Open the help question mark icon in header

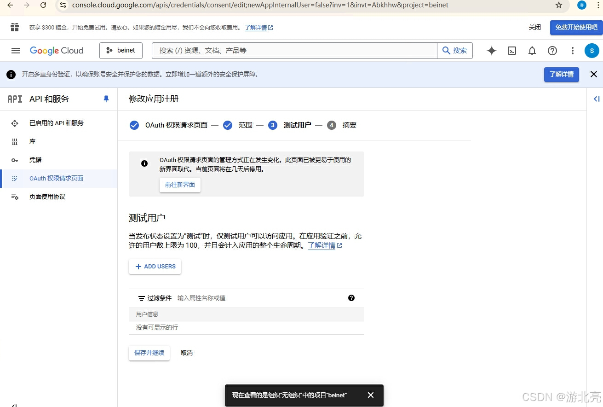pyautogui.click(x=552, y=51)
